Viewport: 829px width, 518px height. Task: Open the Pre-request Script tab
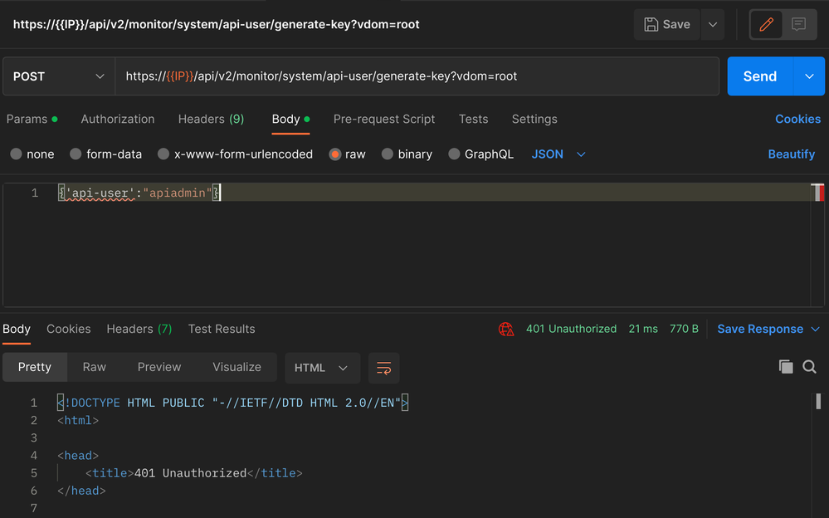[384, 119]
